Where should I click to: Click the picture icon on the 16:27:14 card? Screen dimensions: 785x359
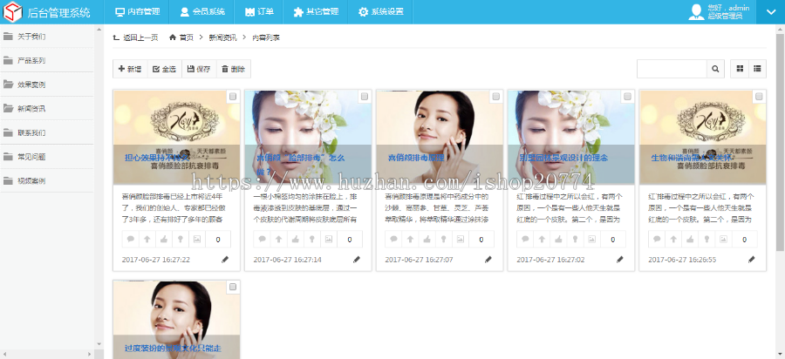[x=329, y=240]
